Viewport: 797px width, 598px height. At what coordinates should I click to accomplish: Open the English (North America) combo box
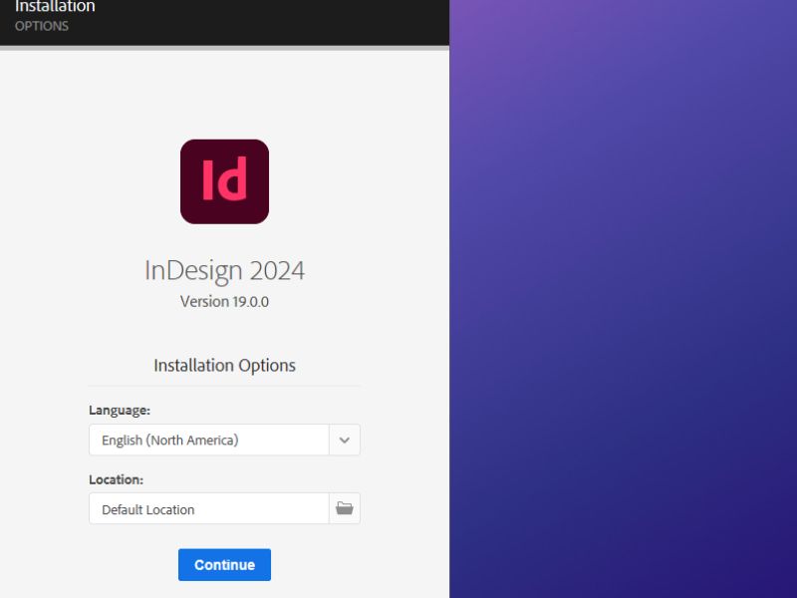point(209,440)
